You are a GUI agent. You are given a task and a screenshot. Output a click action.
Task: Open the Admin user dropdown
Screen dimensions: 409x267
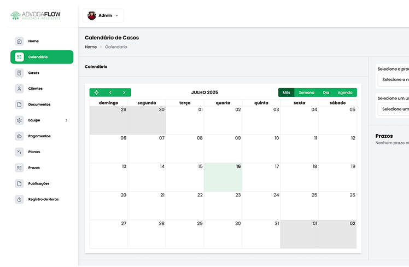(x=103, y=15)
